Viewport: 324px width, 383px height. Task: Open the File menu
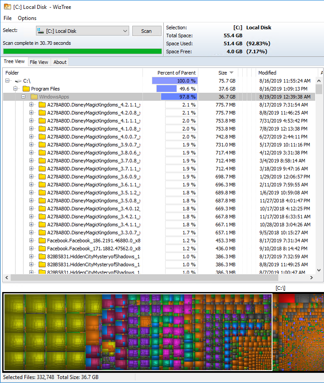8,18
